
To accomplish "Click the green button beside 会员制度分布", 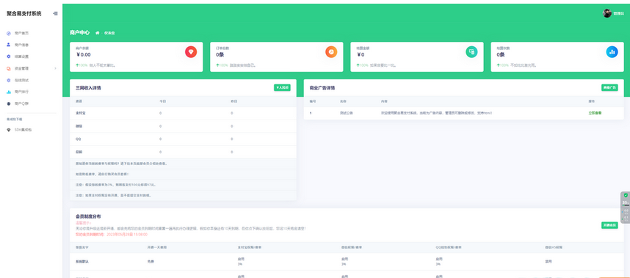I will pos(609,225).
